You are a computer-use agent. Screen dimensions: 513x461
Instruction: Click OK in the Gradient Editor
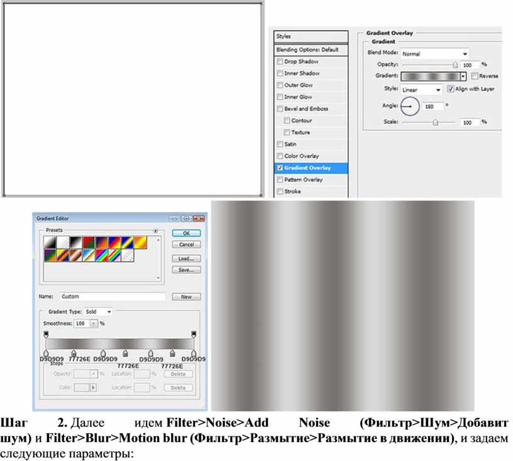(x=186, y=233)
